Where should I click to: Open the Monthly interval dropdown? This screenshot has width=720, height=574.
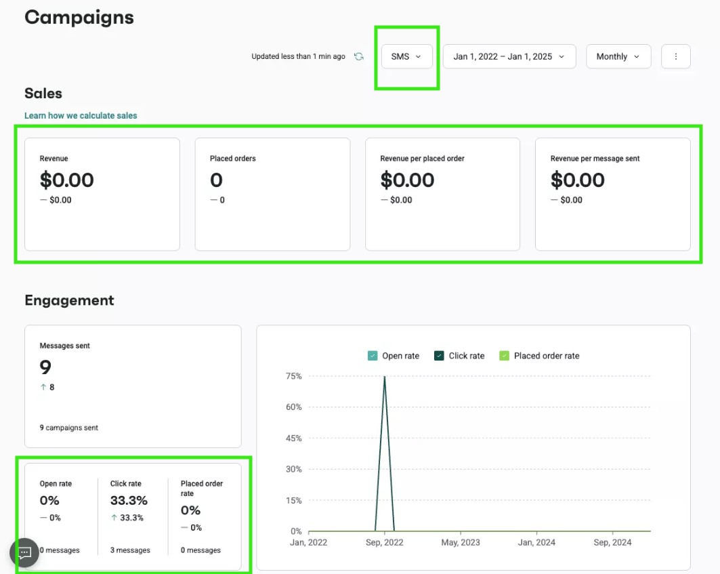618,56
